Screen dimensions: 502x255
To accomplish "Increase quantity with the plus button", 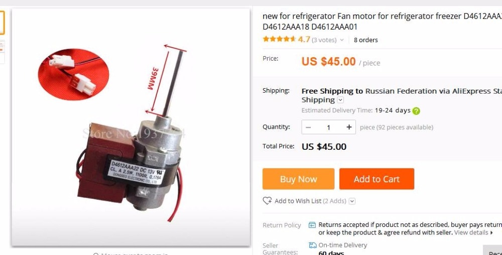I will pos(349,127).
